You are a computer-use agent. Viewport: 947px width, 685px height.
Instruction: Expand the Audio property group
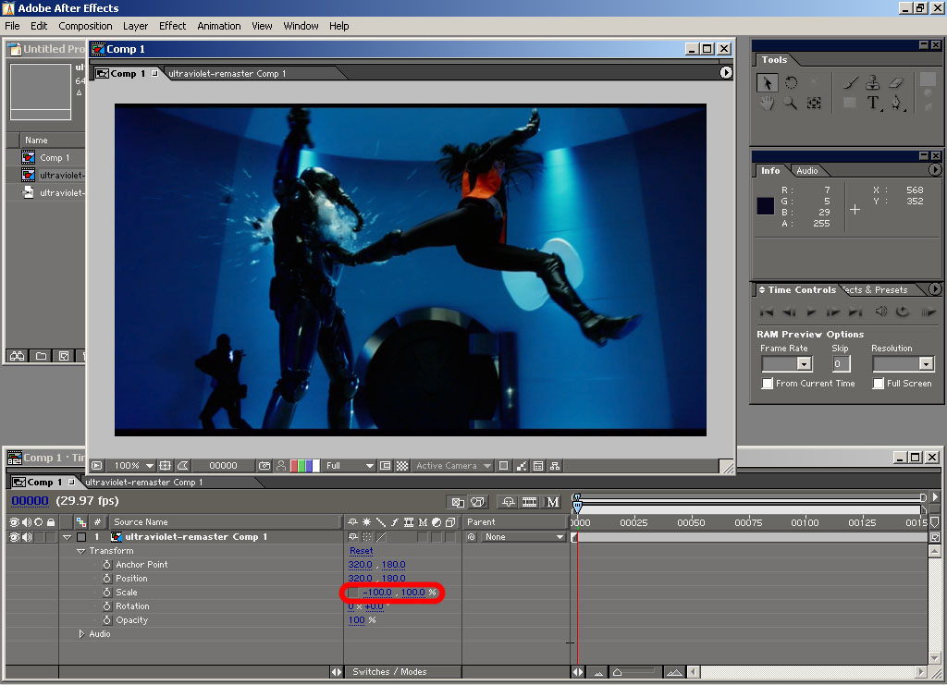point(81,634)
